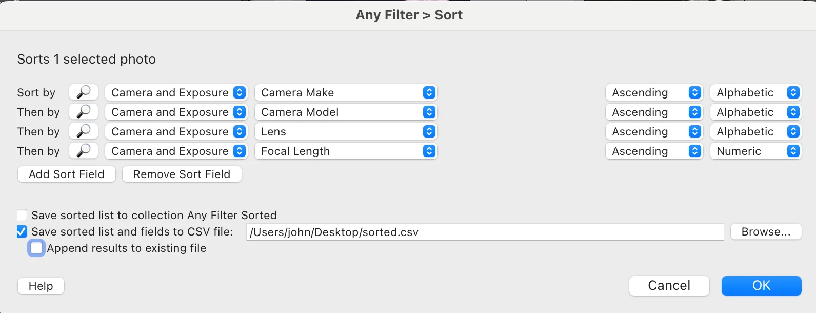Uncheck Save sorted list to CSV file

(x=22, y=231)
